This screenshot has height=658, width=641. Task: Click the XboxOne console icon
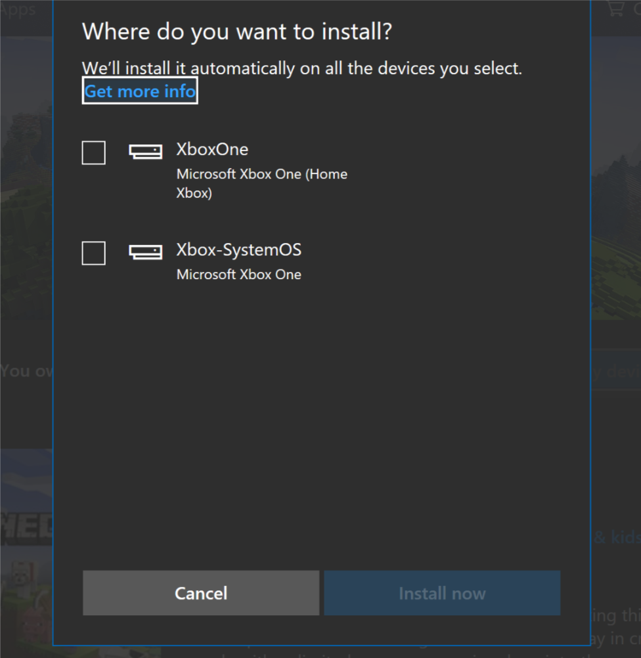coord(145,152)
